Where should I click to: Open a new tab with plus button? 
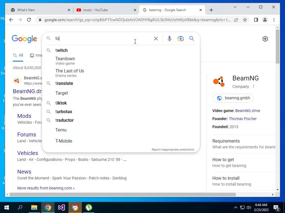(211, 10)
